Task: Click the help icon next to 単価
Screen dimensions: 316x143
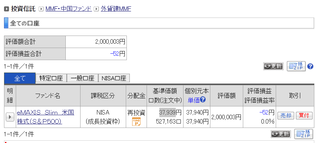Action: (x=203, y=100)
